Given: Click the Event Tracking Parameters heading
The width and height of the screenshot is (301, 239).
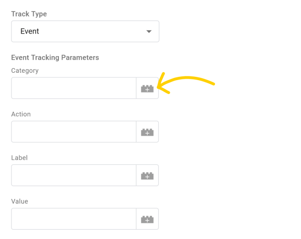Looking at the screenshot, I should pyautogui.click(x=55, y=58).
